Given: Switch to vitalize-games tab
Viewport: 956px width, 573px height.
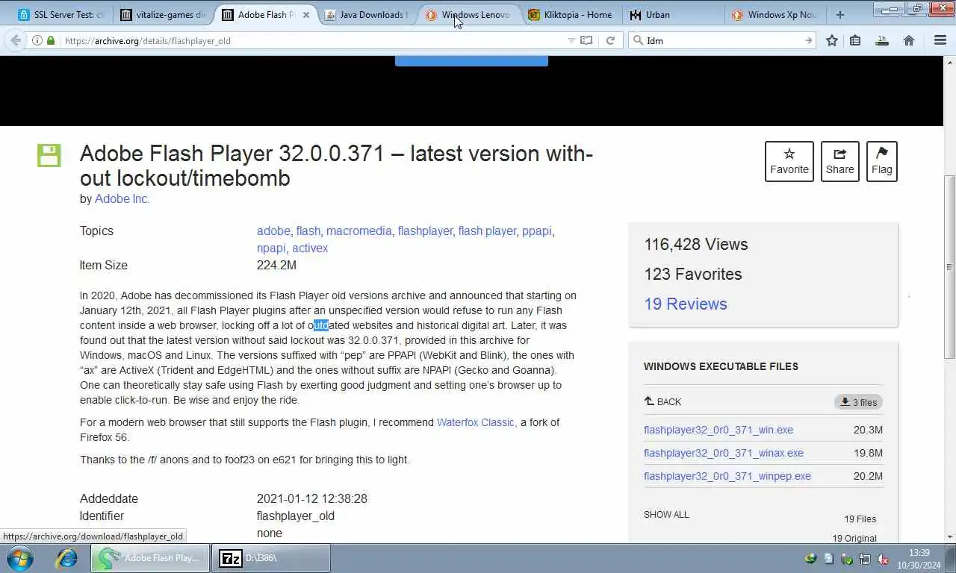Looking at the screenshot, I should 162,14.
